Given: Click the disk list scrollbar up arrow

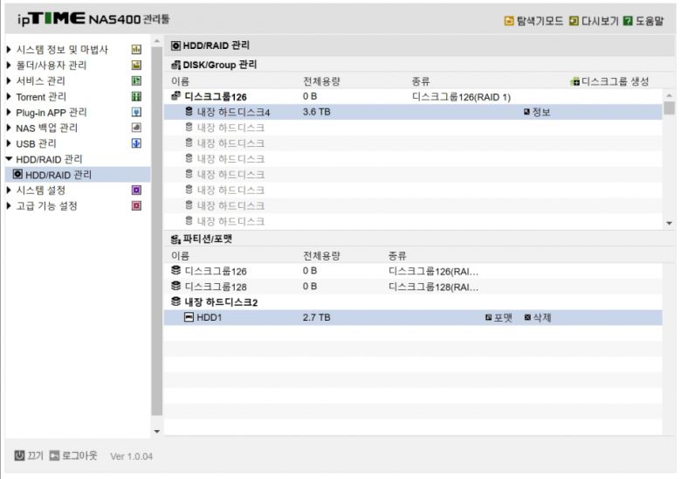Looking at the screenshot, I should [670, 95].
